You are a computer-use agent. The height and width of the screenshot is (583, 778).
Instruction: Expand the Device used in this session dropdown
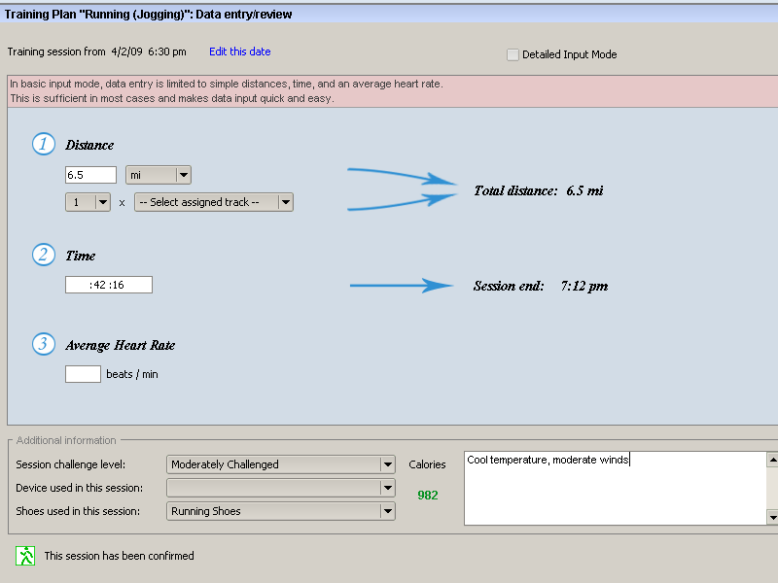tap(281, 488)
